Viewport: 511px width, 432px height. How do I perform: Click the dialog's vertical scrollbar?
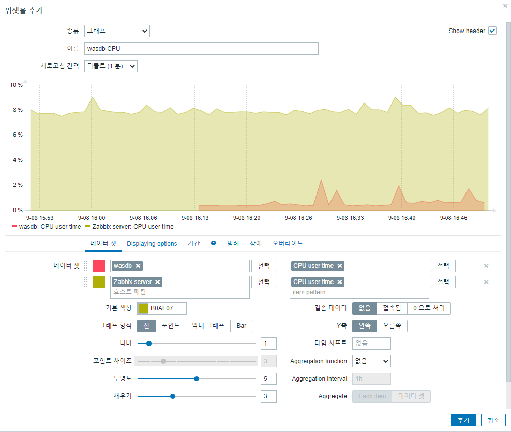(x=508, y=202)
